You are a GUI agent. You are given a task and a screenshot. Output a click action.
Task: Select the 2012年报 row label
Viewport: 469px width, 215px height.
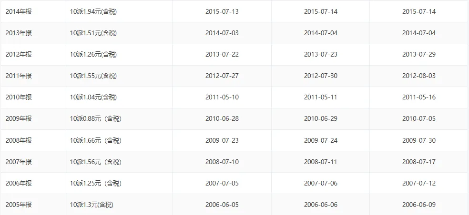click(x=19, y=54)
